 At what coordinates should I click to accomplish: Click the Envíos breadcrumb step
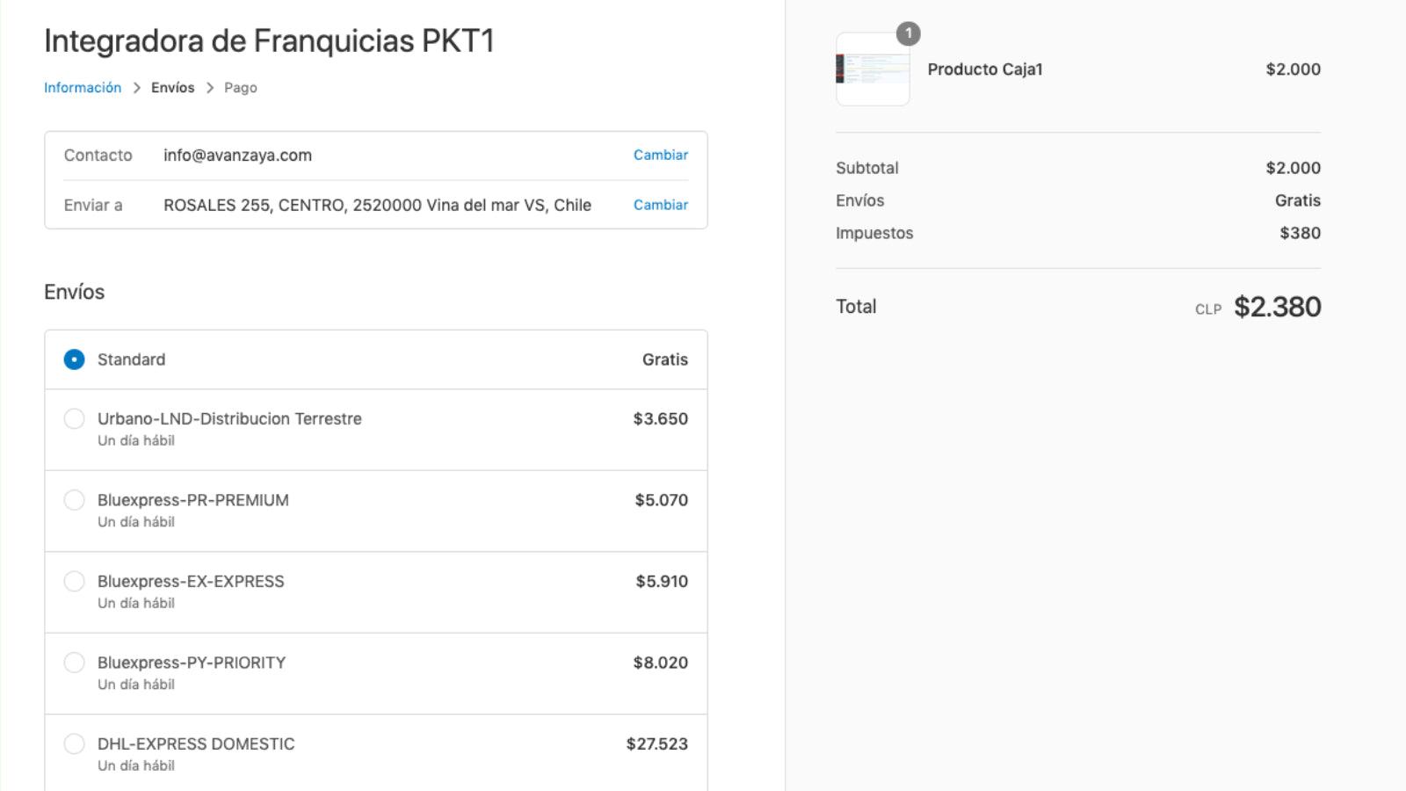pyautogui.click(x=172, y=88)
